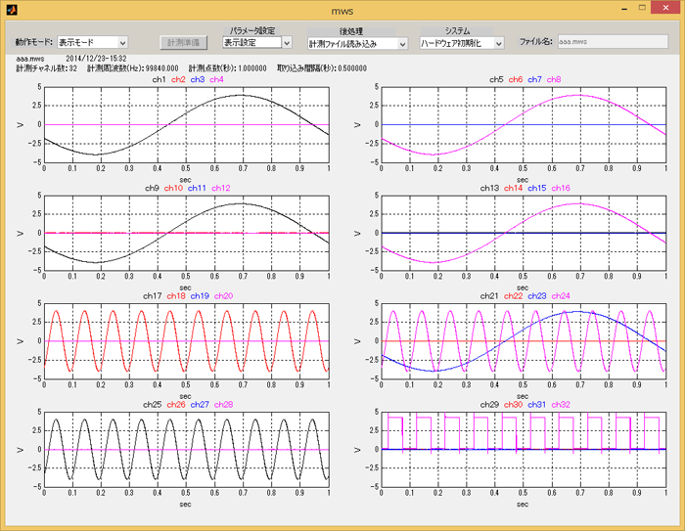Click the ch25–ch28 plot area
Image resolution: width=685 pixels, height=531 pixels.
(187, 449)
